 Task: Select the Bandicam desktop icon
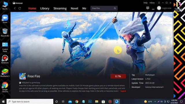(5, 59)
